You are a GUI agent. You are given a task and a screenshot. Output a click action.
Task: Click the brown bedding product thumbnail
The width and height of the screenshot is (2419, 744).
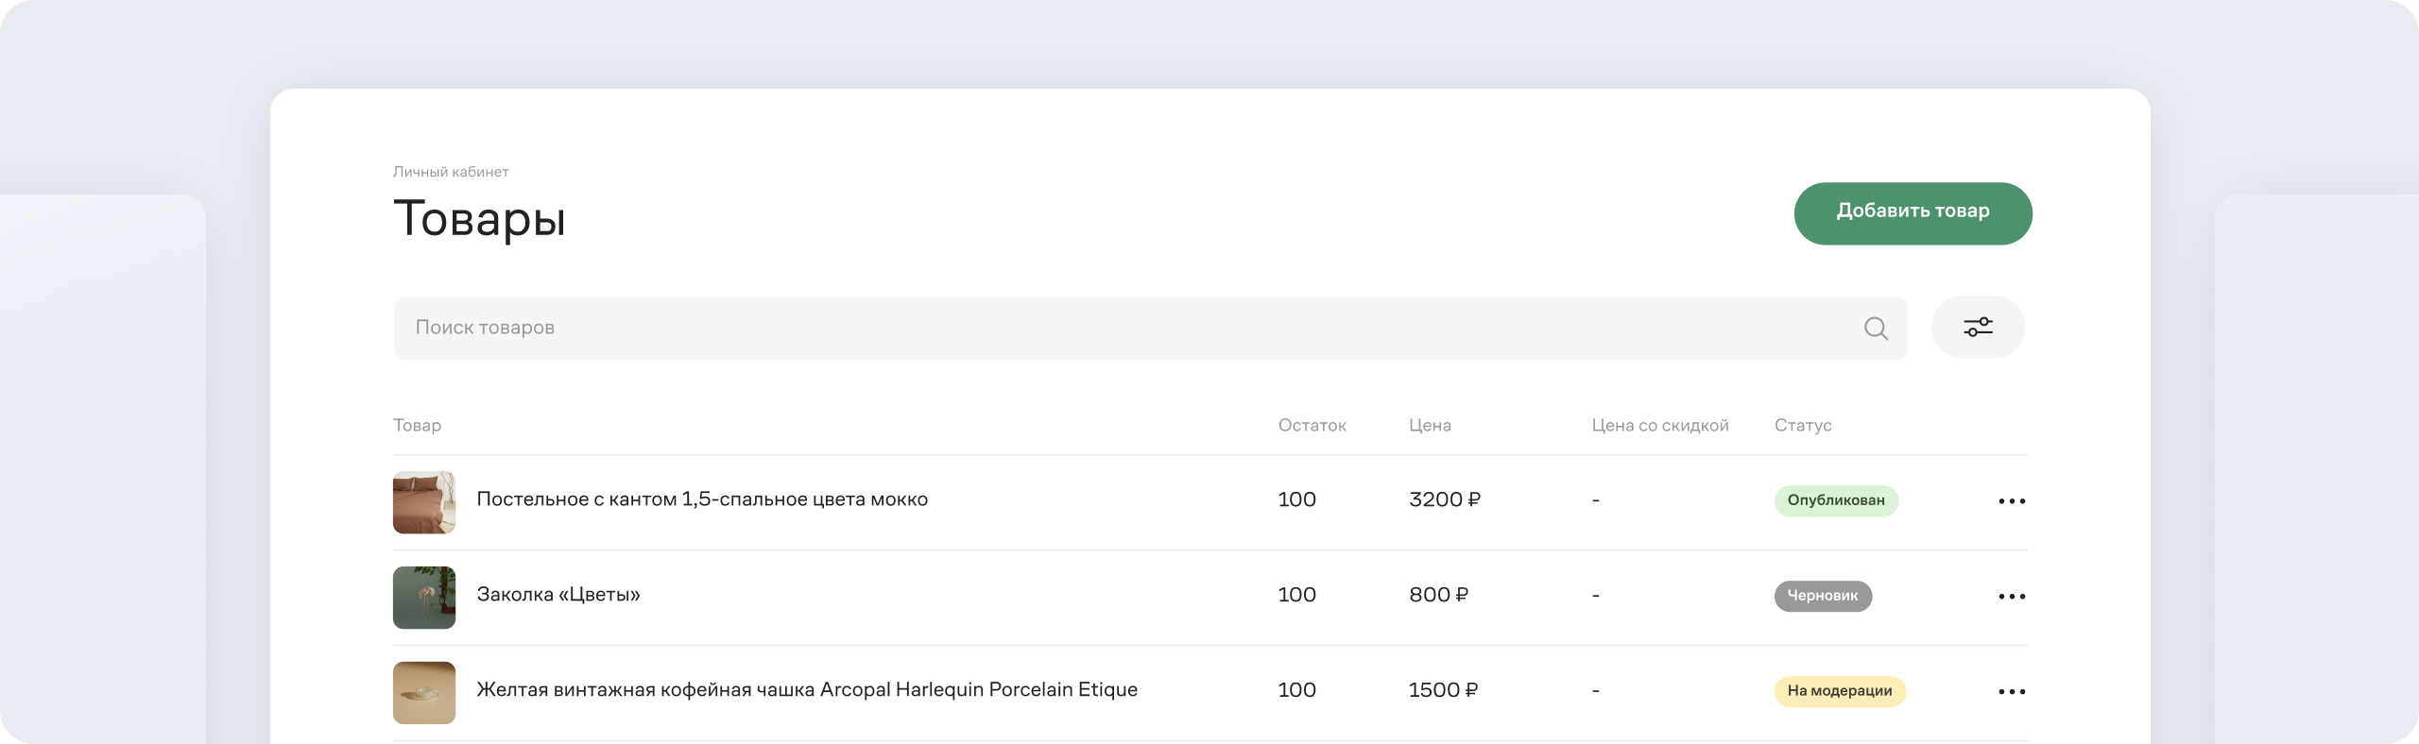coord(424,502)
